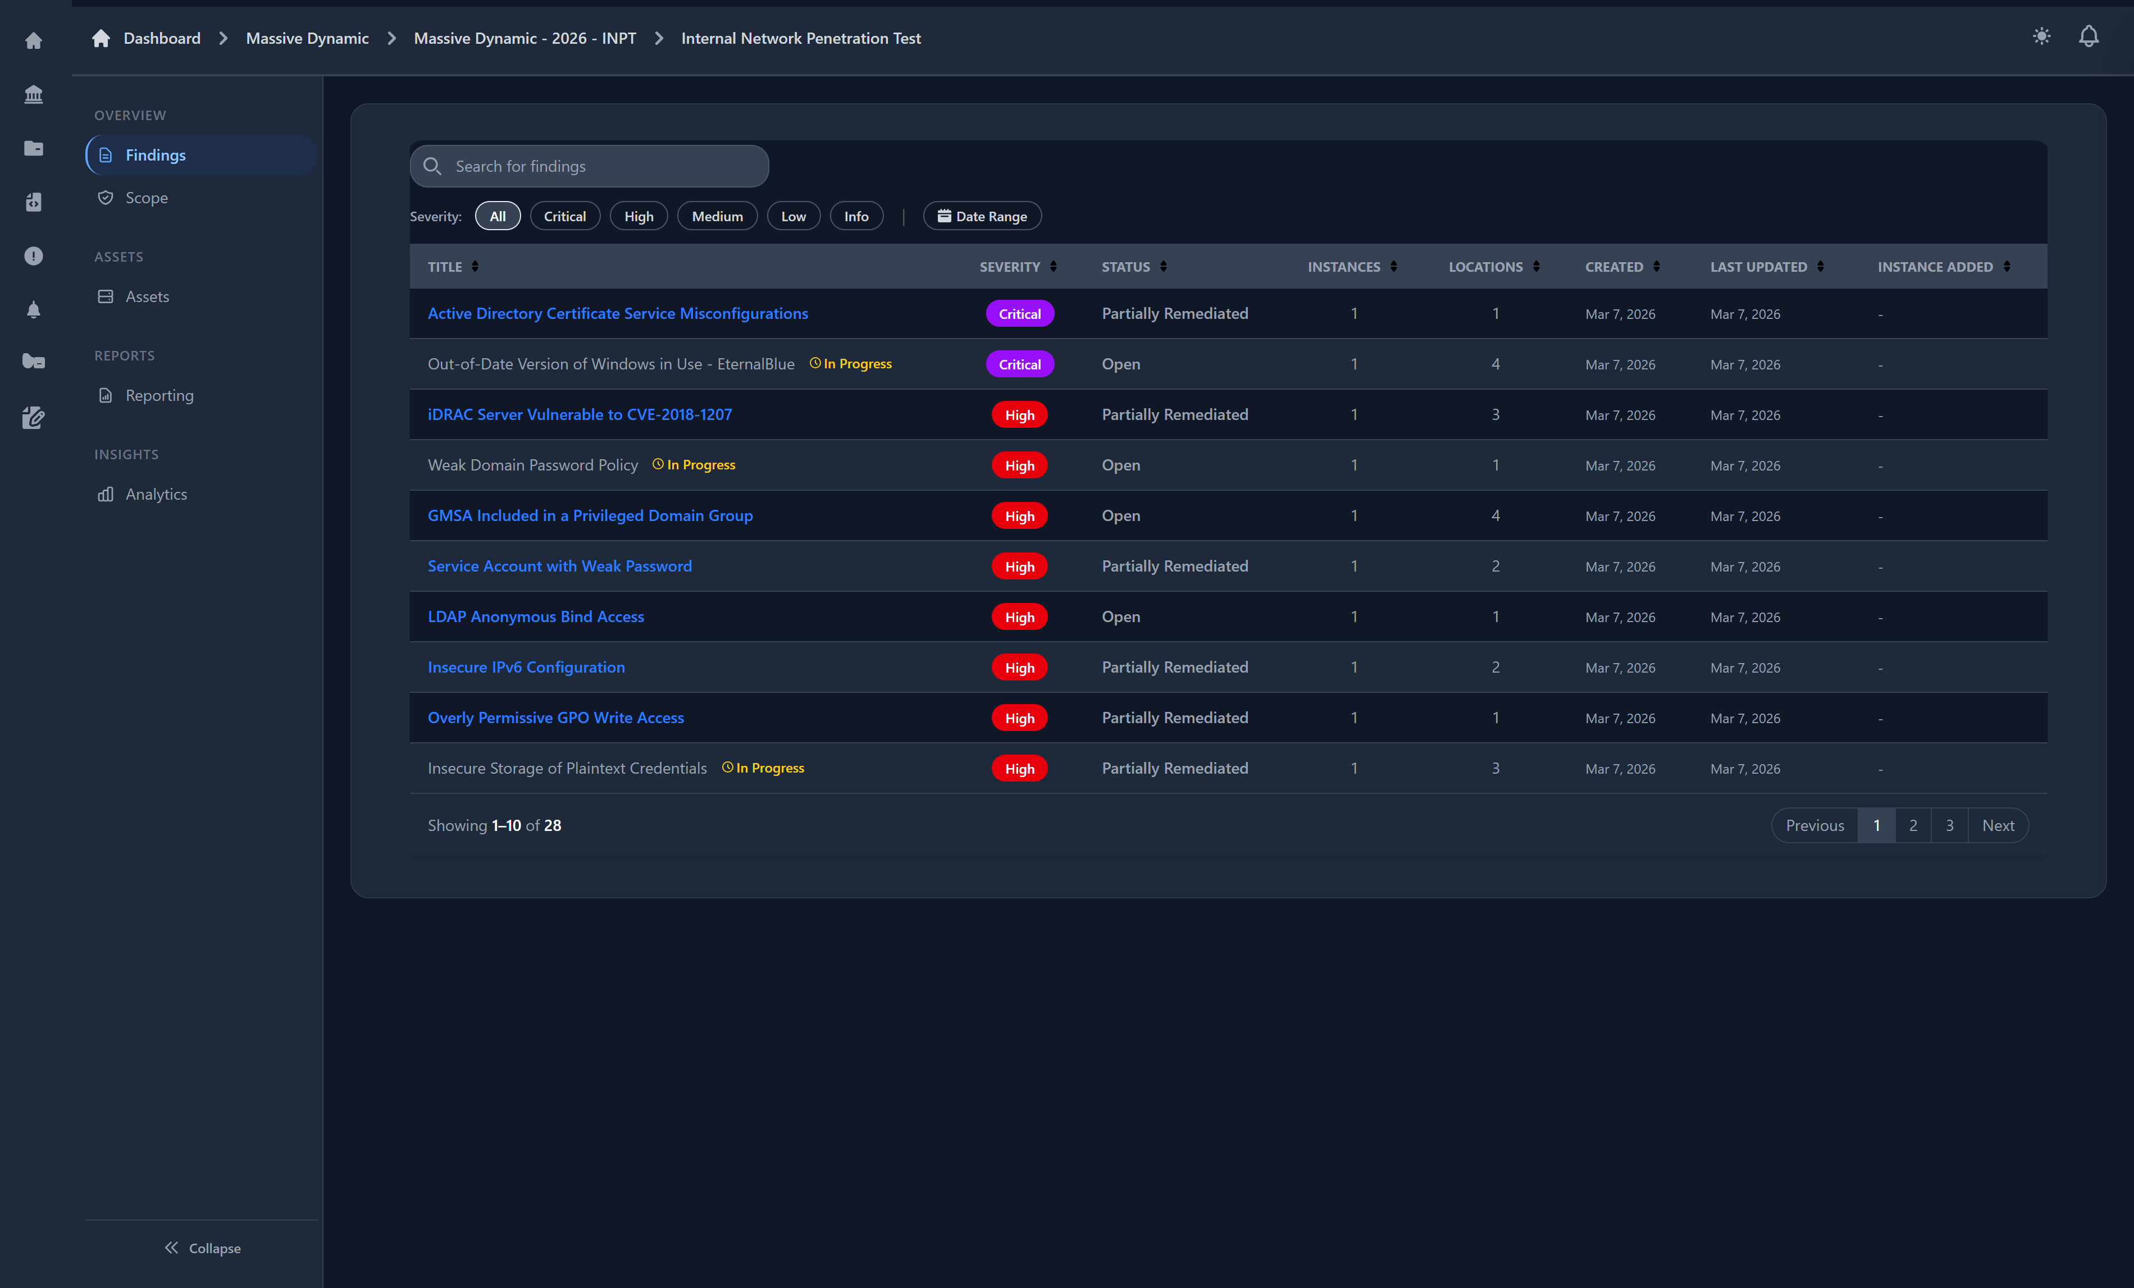Open the Scope sidebar item
This screenshot has height=1288, width=2134.
147,198
